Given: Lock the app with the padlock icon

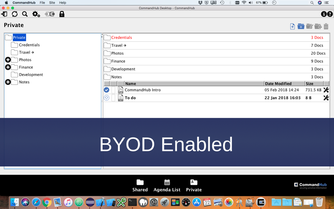Looking at the screenshot, I should tap(62, 14).
